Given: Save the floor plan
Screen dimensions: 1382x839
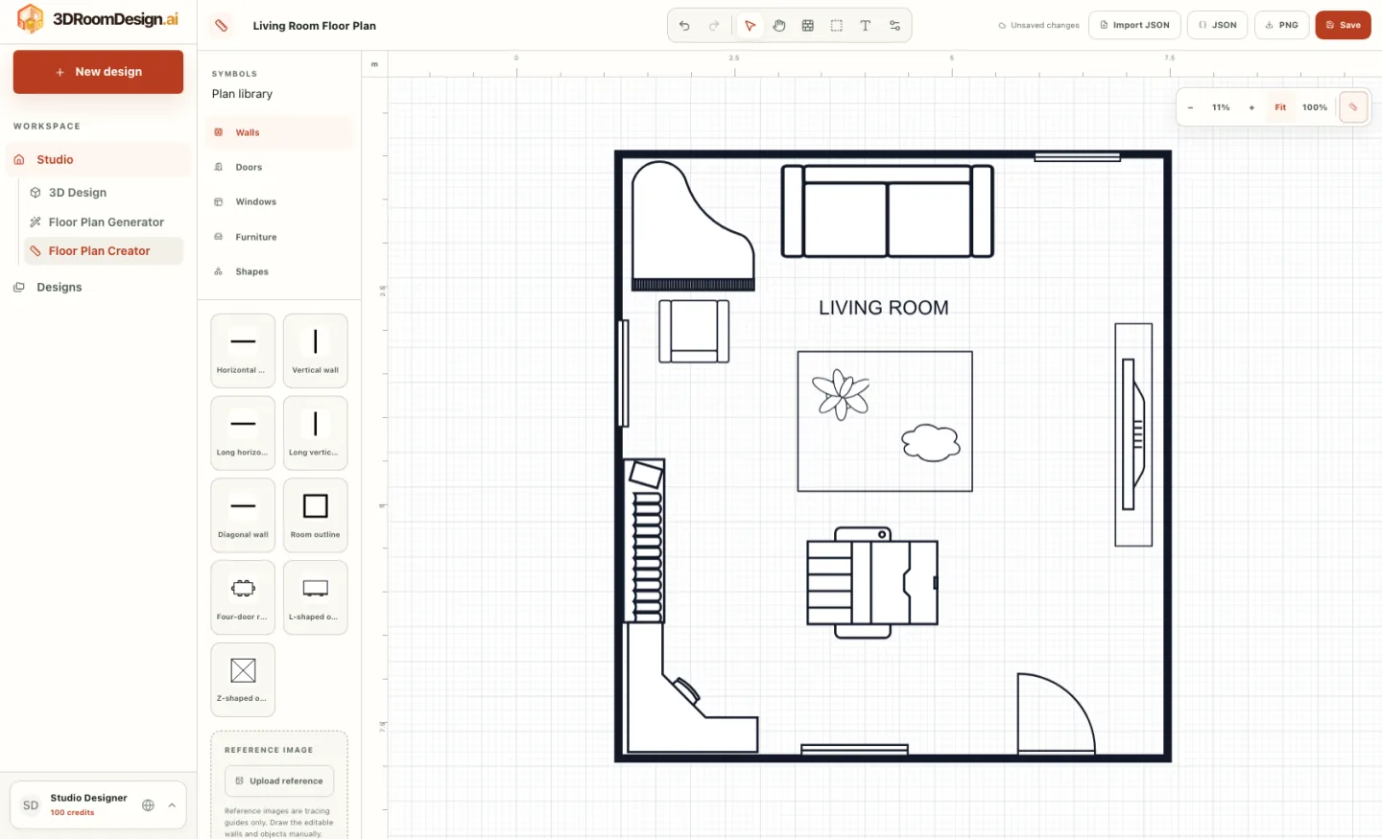Looking at the screenshot, I should coord(1343,25).
